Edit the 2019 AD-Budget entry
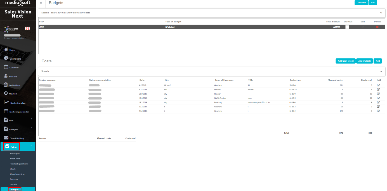 (363, 27)
